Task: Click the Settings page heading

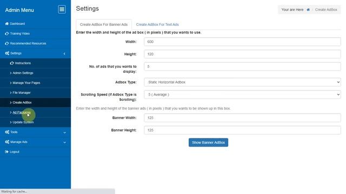Action: pyautogui.click(x=88, y=9)
